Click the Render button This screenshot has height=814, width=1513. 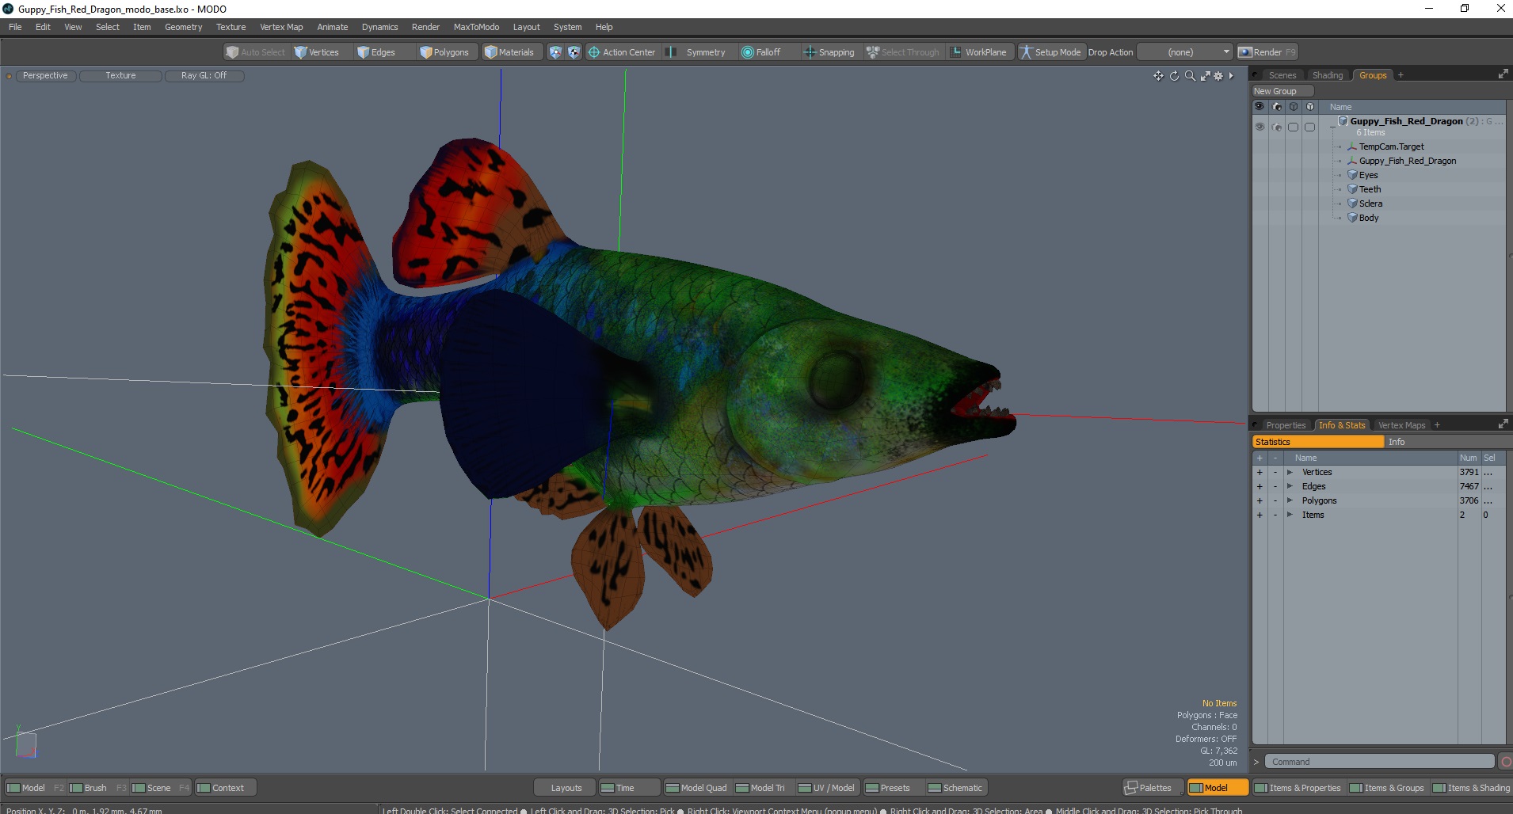point(1267,52)
